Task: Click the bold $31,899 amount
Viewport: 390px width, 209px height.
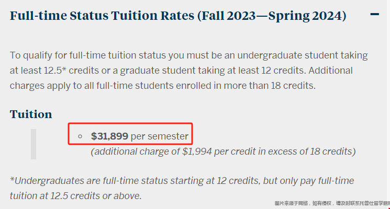Action: click(109, 136)
